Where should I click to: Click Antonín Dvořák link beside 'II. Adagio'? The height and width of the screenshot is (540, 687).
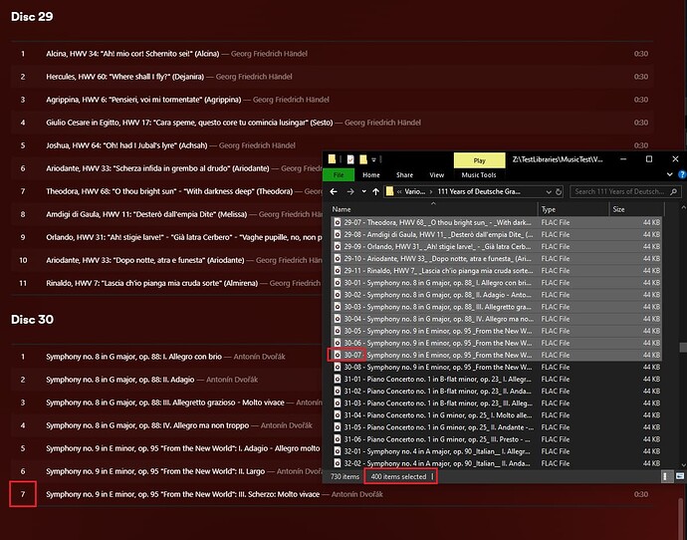point(232,380)
